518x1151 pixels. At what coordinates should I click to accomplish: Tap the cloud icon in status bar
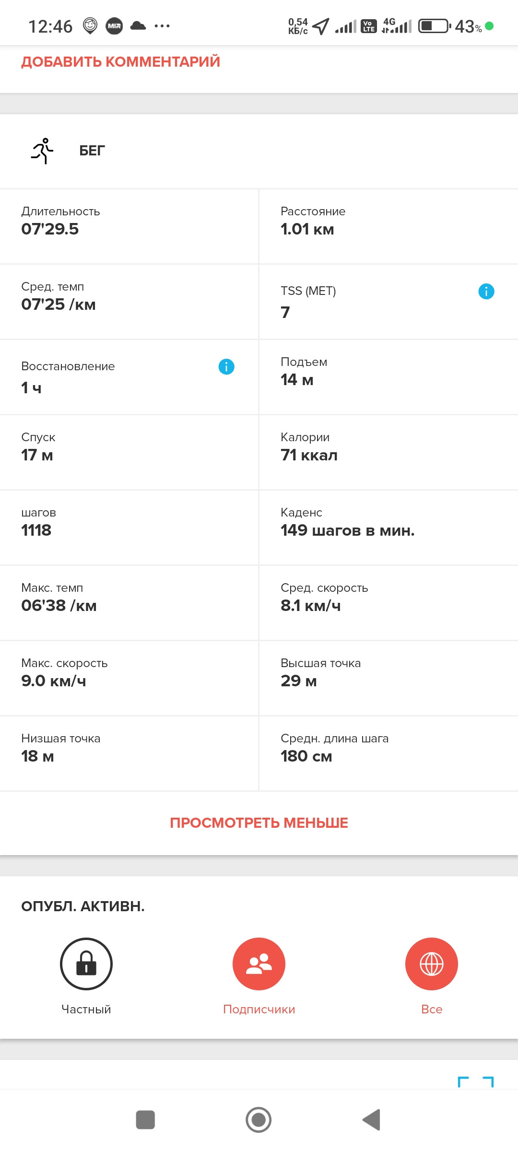[138, 26]
